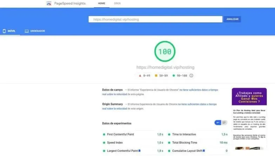The height and width of the screenshot is (156, 275).
Task: Select the MÓVIL tab
Action: tap(10, 31)
